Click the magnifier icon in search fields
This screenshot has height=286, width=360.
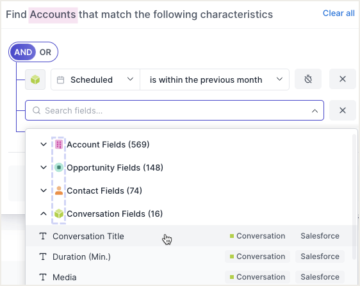(37, 110)
